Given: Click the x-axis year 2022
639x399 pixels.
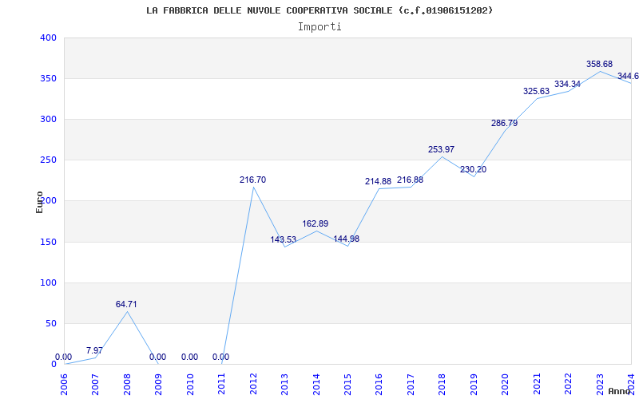Looking at the screenshot, I should (569, 385).
